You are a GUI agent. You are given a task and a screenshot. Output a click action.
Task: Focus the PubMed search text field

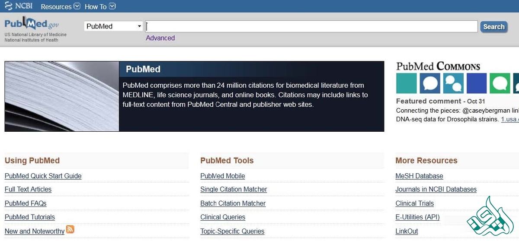tap(311, 26)
